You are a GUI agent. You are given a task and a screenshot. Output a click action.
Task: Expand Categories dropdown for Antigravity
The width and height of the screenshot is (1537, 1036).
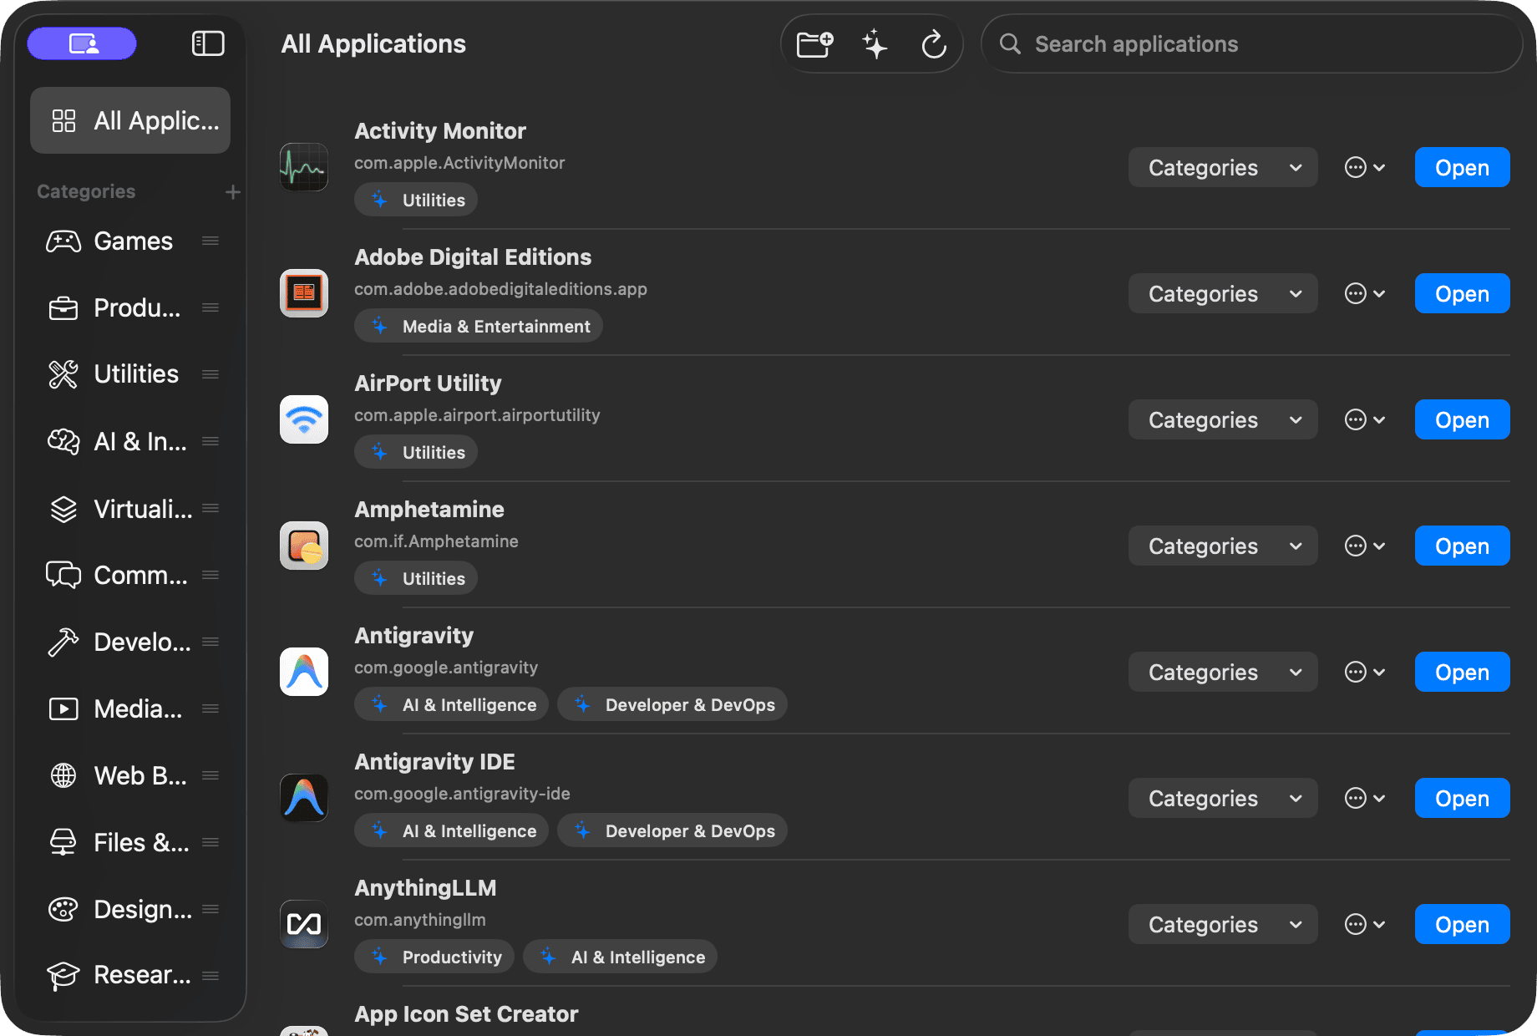(1223, 672)
